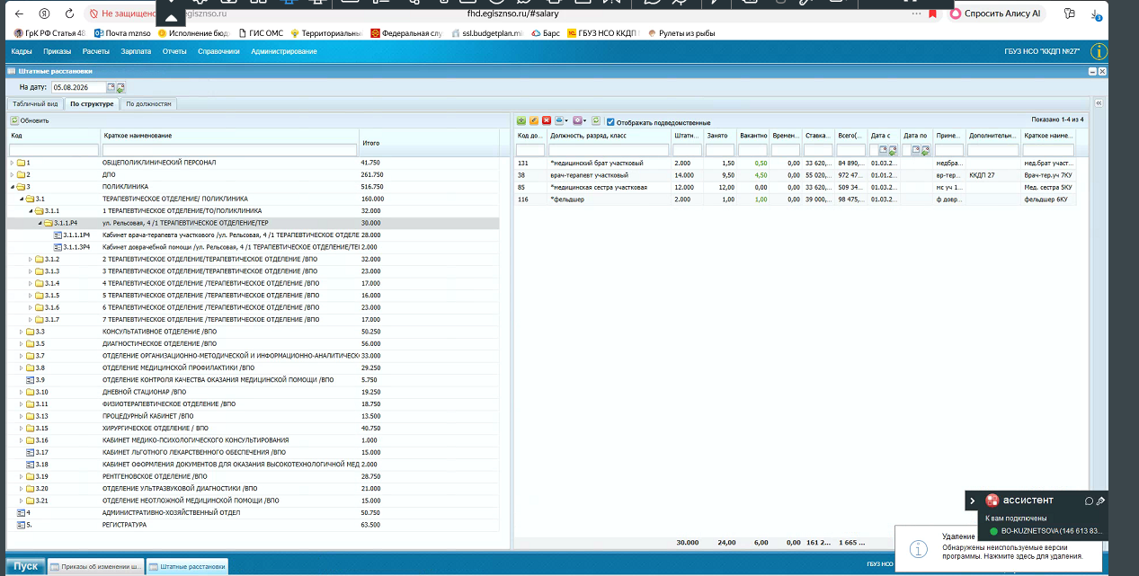
Task: Click filter field under Должность, разряд, класс
Action: pyautogui.click(x=609, y=150)
